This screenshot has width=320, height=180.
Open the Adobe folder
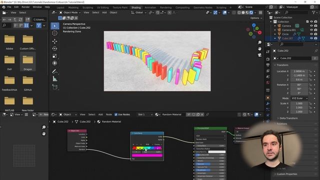tap(9, 41)
